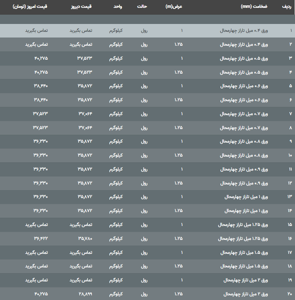The width and height of the screenshot is (295, 300).
Task: Click تماس بگیرید under today's price, row 15
Action: [36, 225]
